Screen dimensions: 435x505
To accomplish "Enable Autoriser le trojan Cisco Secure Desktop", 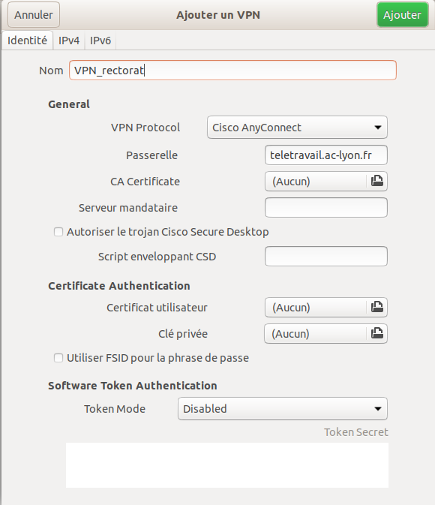I will coord(58,232).
